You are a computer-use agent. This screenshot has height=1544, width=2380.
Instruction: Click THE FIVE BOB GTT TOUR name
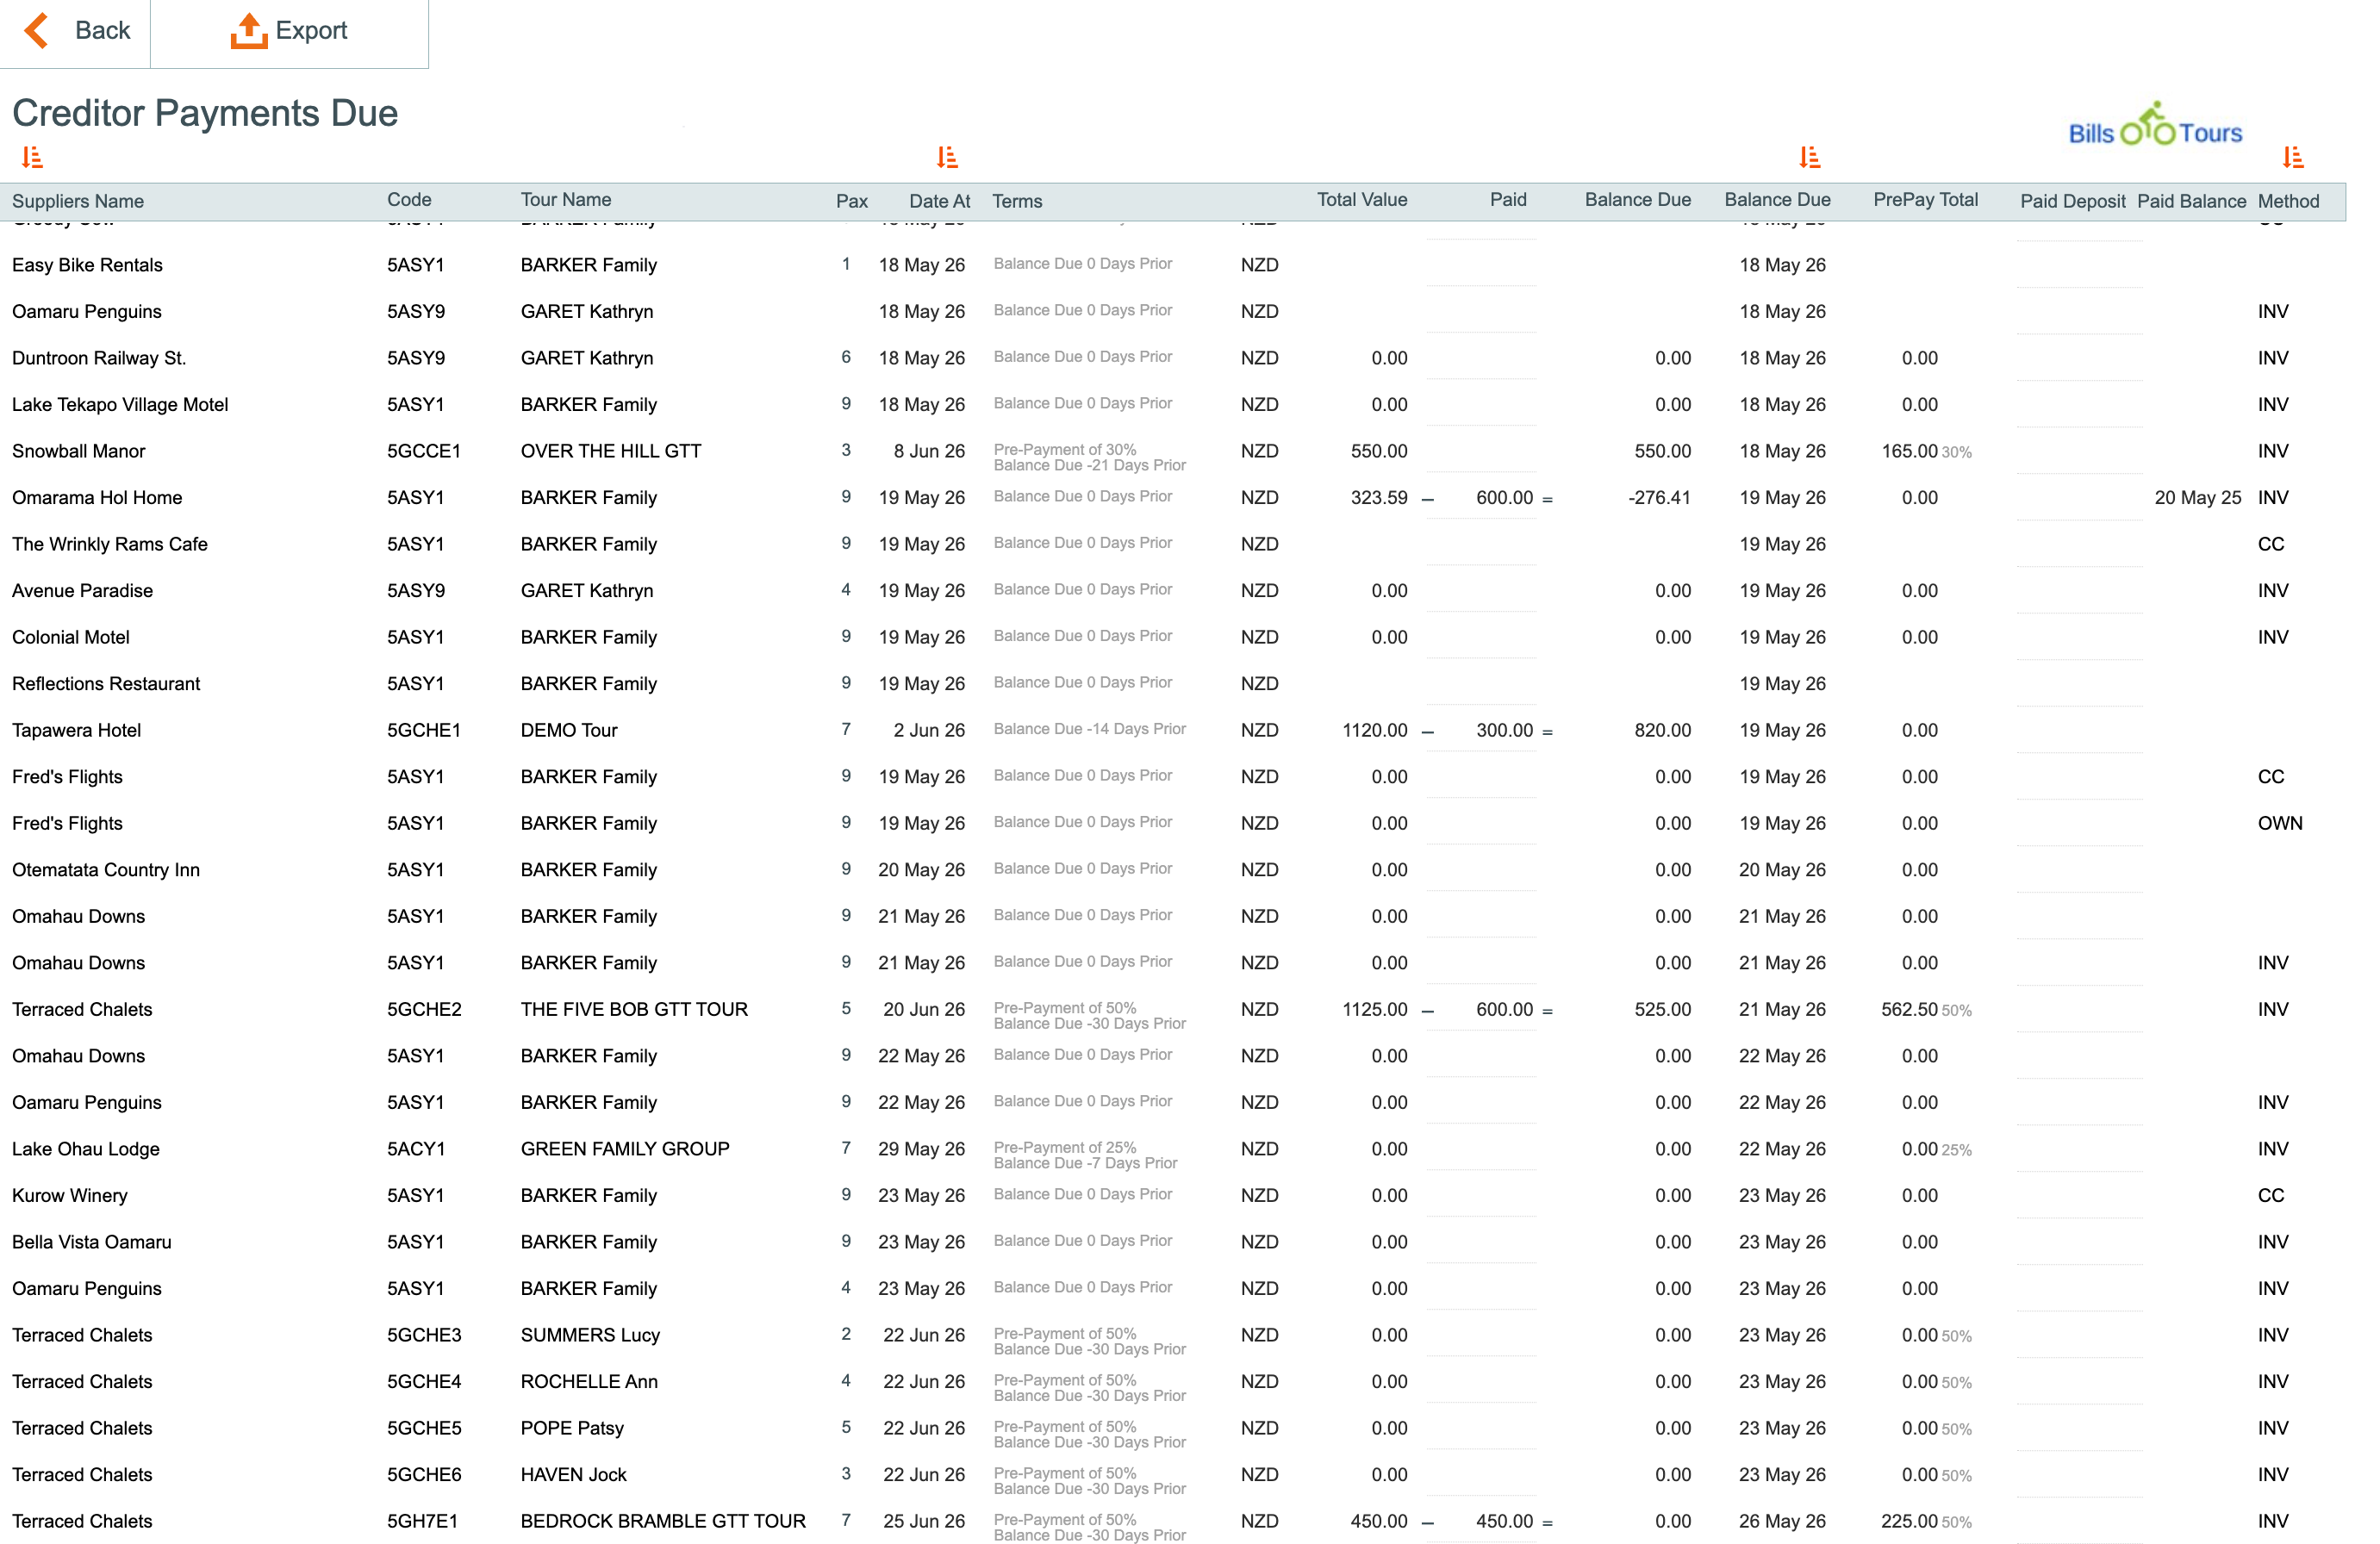click(634, 1009)
